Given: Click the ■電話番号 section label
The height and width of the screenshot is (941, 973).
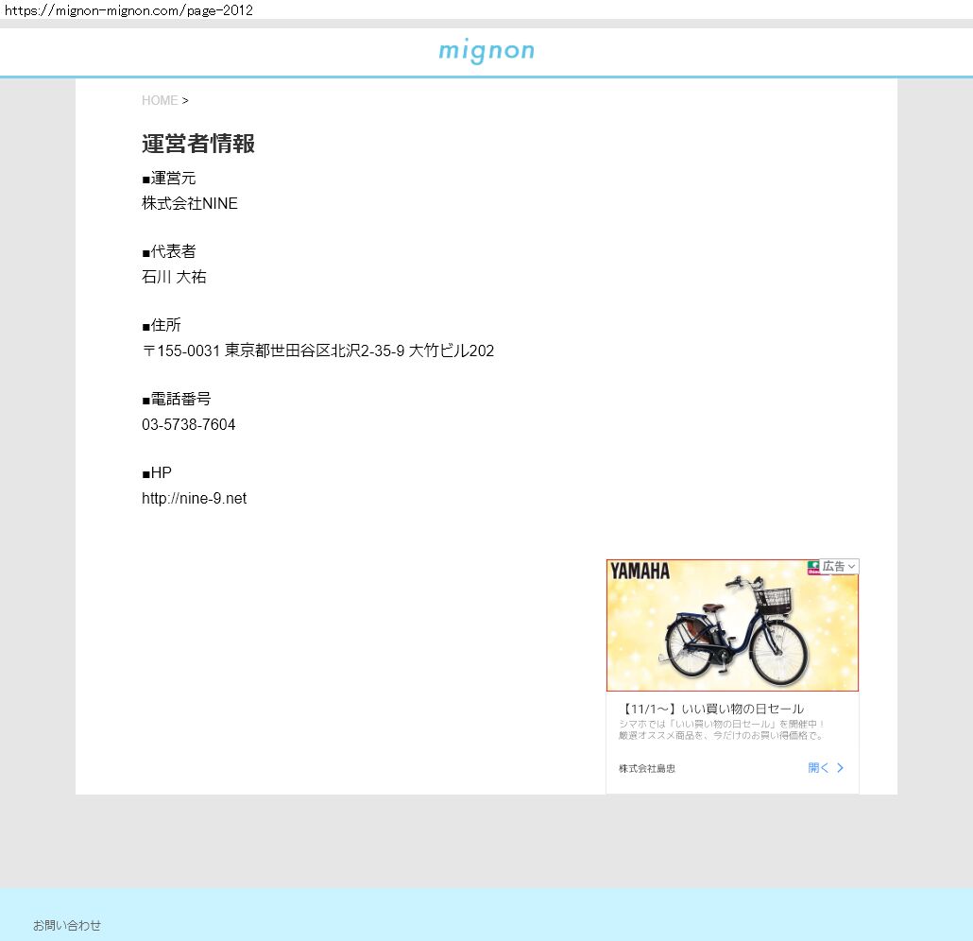Looking at the screenshot, I should pyautogui.click(x=177, y=400).
